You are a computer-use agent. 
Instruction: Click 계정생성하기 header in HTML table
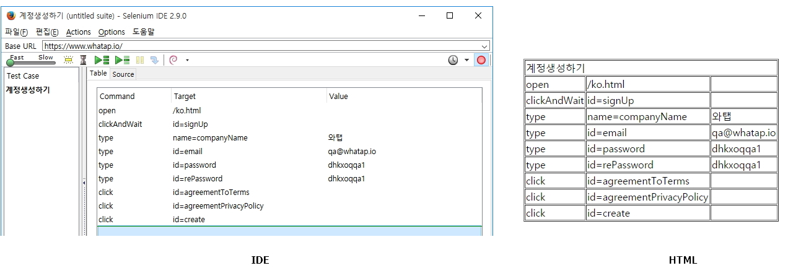click(x=650, y=67)
